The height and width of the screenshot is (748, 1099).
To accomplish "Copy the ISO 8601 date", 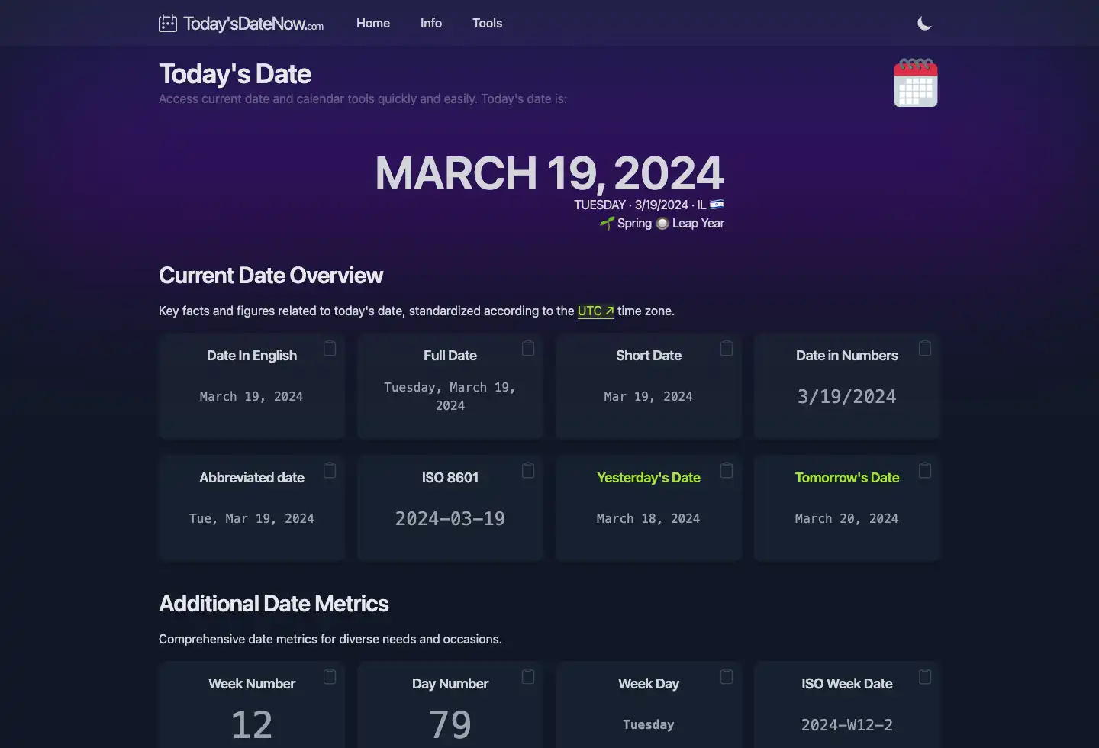I will (528, 470).
